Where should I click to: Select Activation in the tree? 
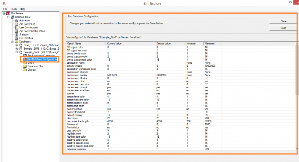pos(24,20)
